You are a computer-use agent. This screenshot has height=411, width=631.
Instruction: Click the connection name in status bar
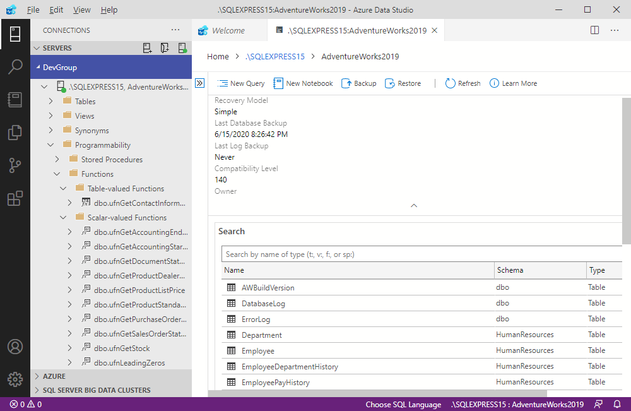point(517,404)
